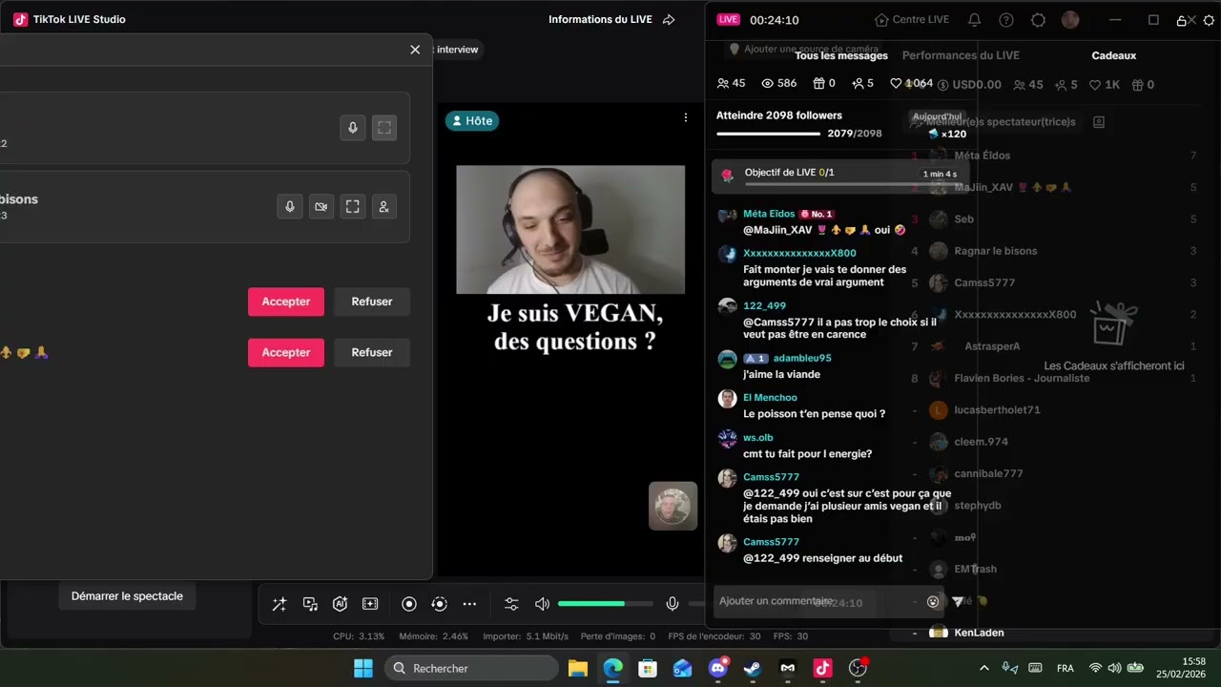Expand the bisons guest to fullscreen
This screenshot has height=687, width=1221.
click(x=353, y=206)
